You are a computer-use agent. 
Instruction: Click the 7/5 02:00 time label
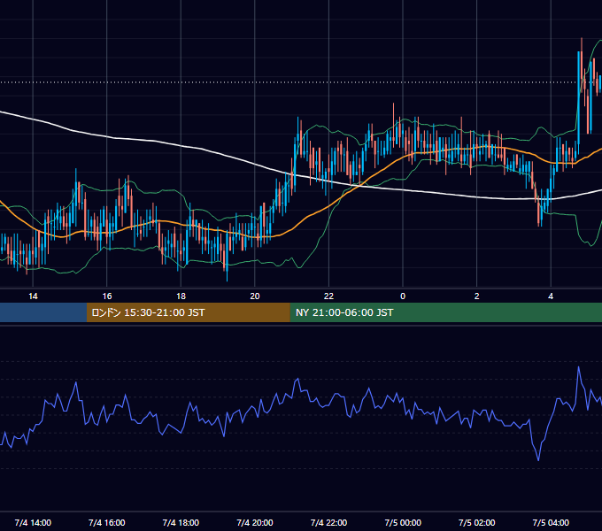(x=477, y=522)
